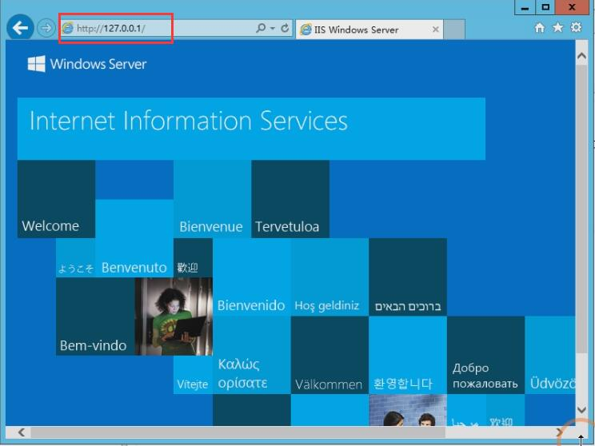This screenshot has height=446, width=595.
Task: Click the 欢迎 tile at the bottom
Action: (505, 410)
